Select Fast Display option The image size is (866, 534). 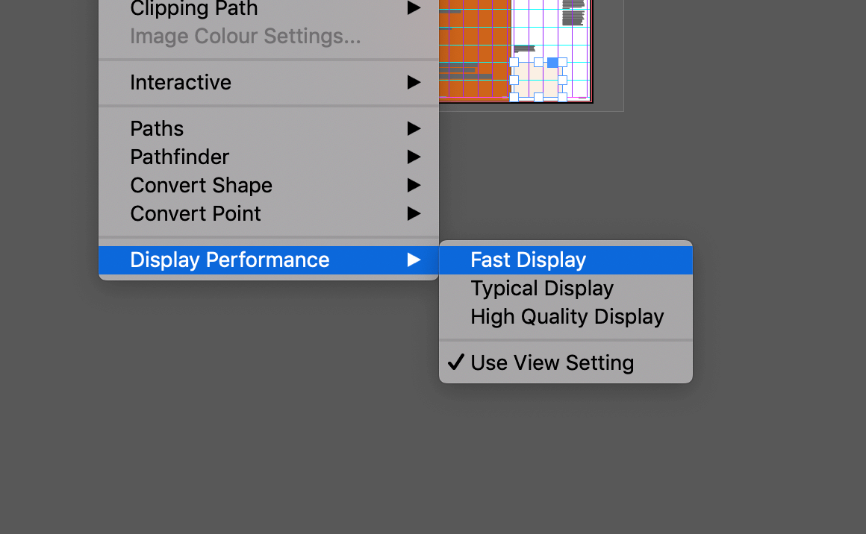pyautogui.click(x=528, y=260)
